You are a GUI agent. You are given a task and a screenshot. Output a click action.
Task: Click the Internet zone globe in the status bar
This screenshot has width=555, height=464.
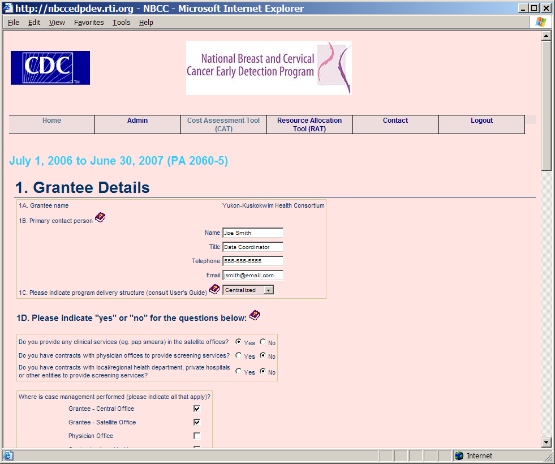pos(459,456)
